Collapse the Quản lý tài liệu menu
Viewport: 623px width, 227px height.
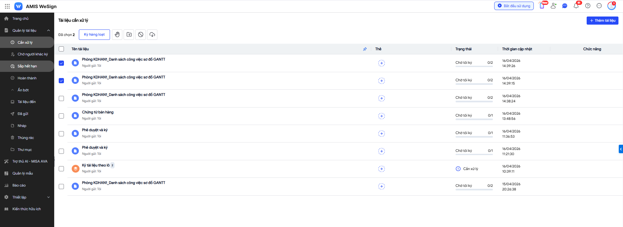point(48,30)
